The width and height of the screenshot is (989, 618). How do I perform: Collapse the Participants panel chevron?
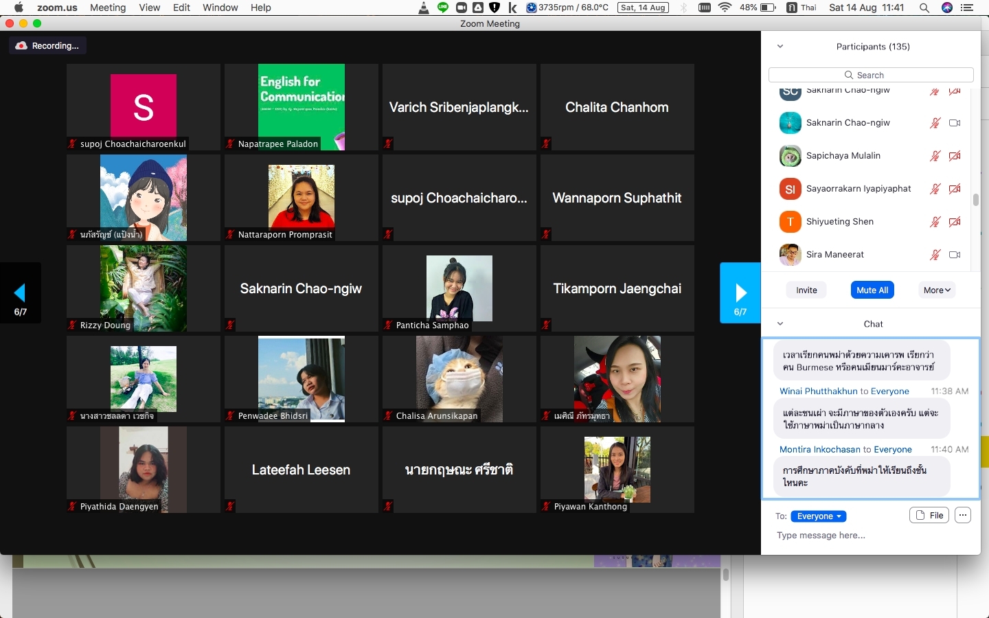click(780, 47)
